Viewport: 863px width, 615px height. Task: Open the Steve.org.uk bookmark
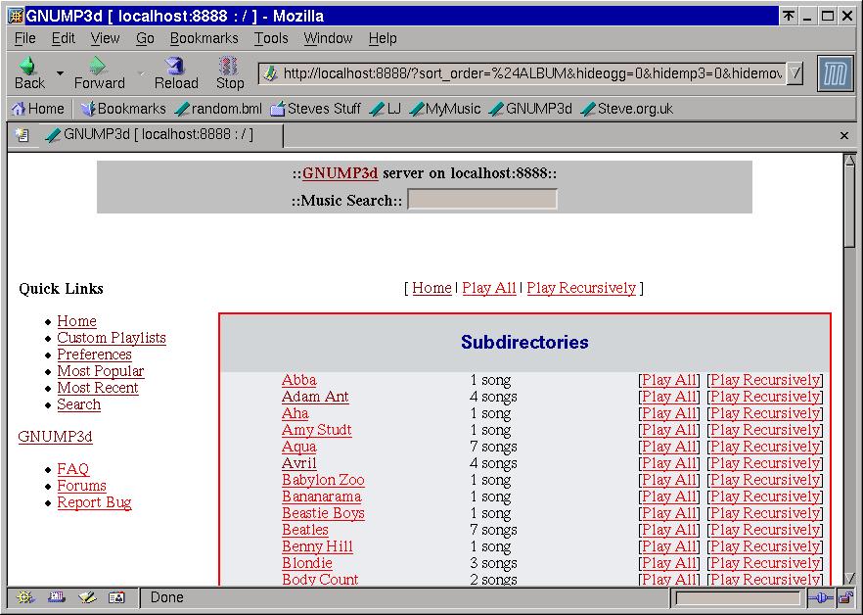[x=627, y=109]
